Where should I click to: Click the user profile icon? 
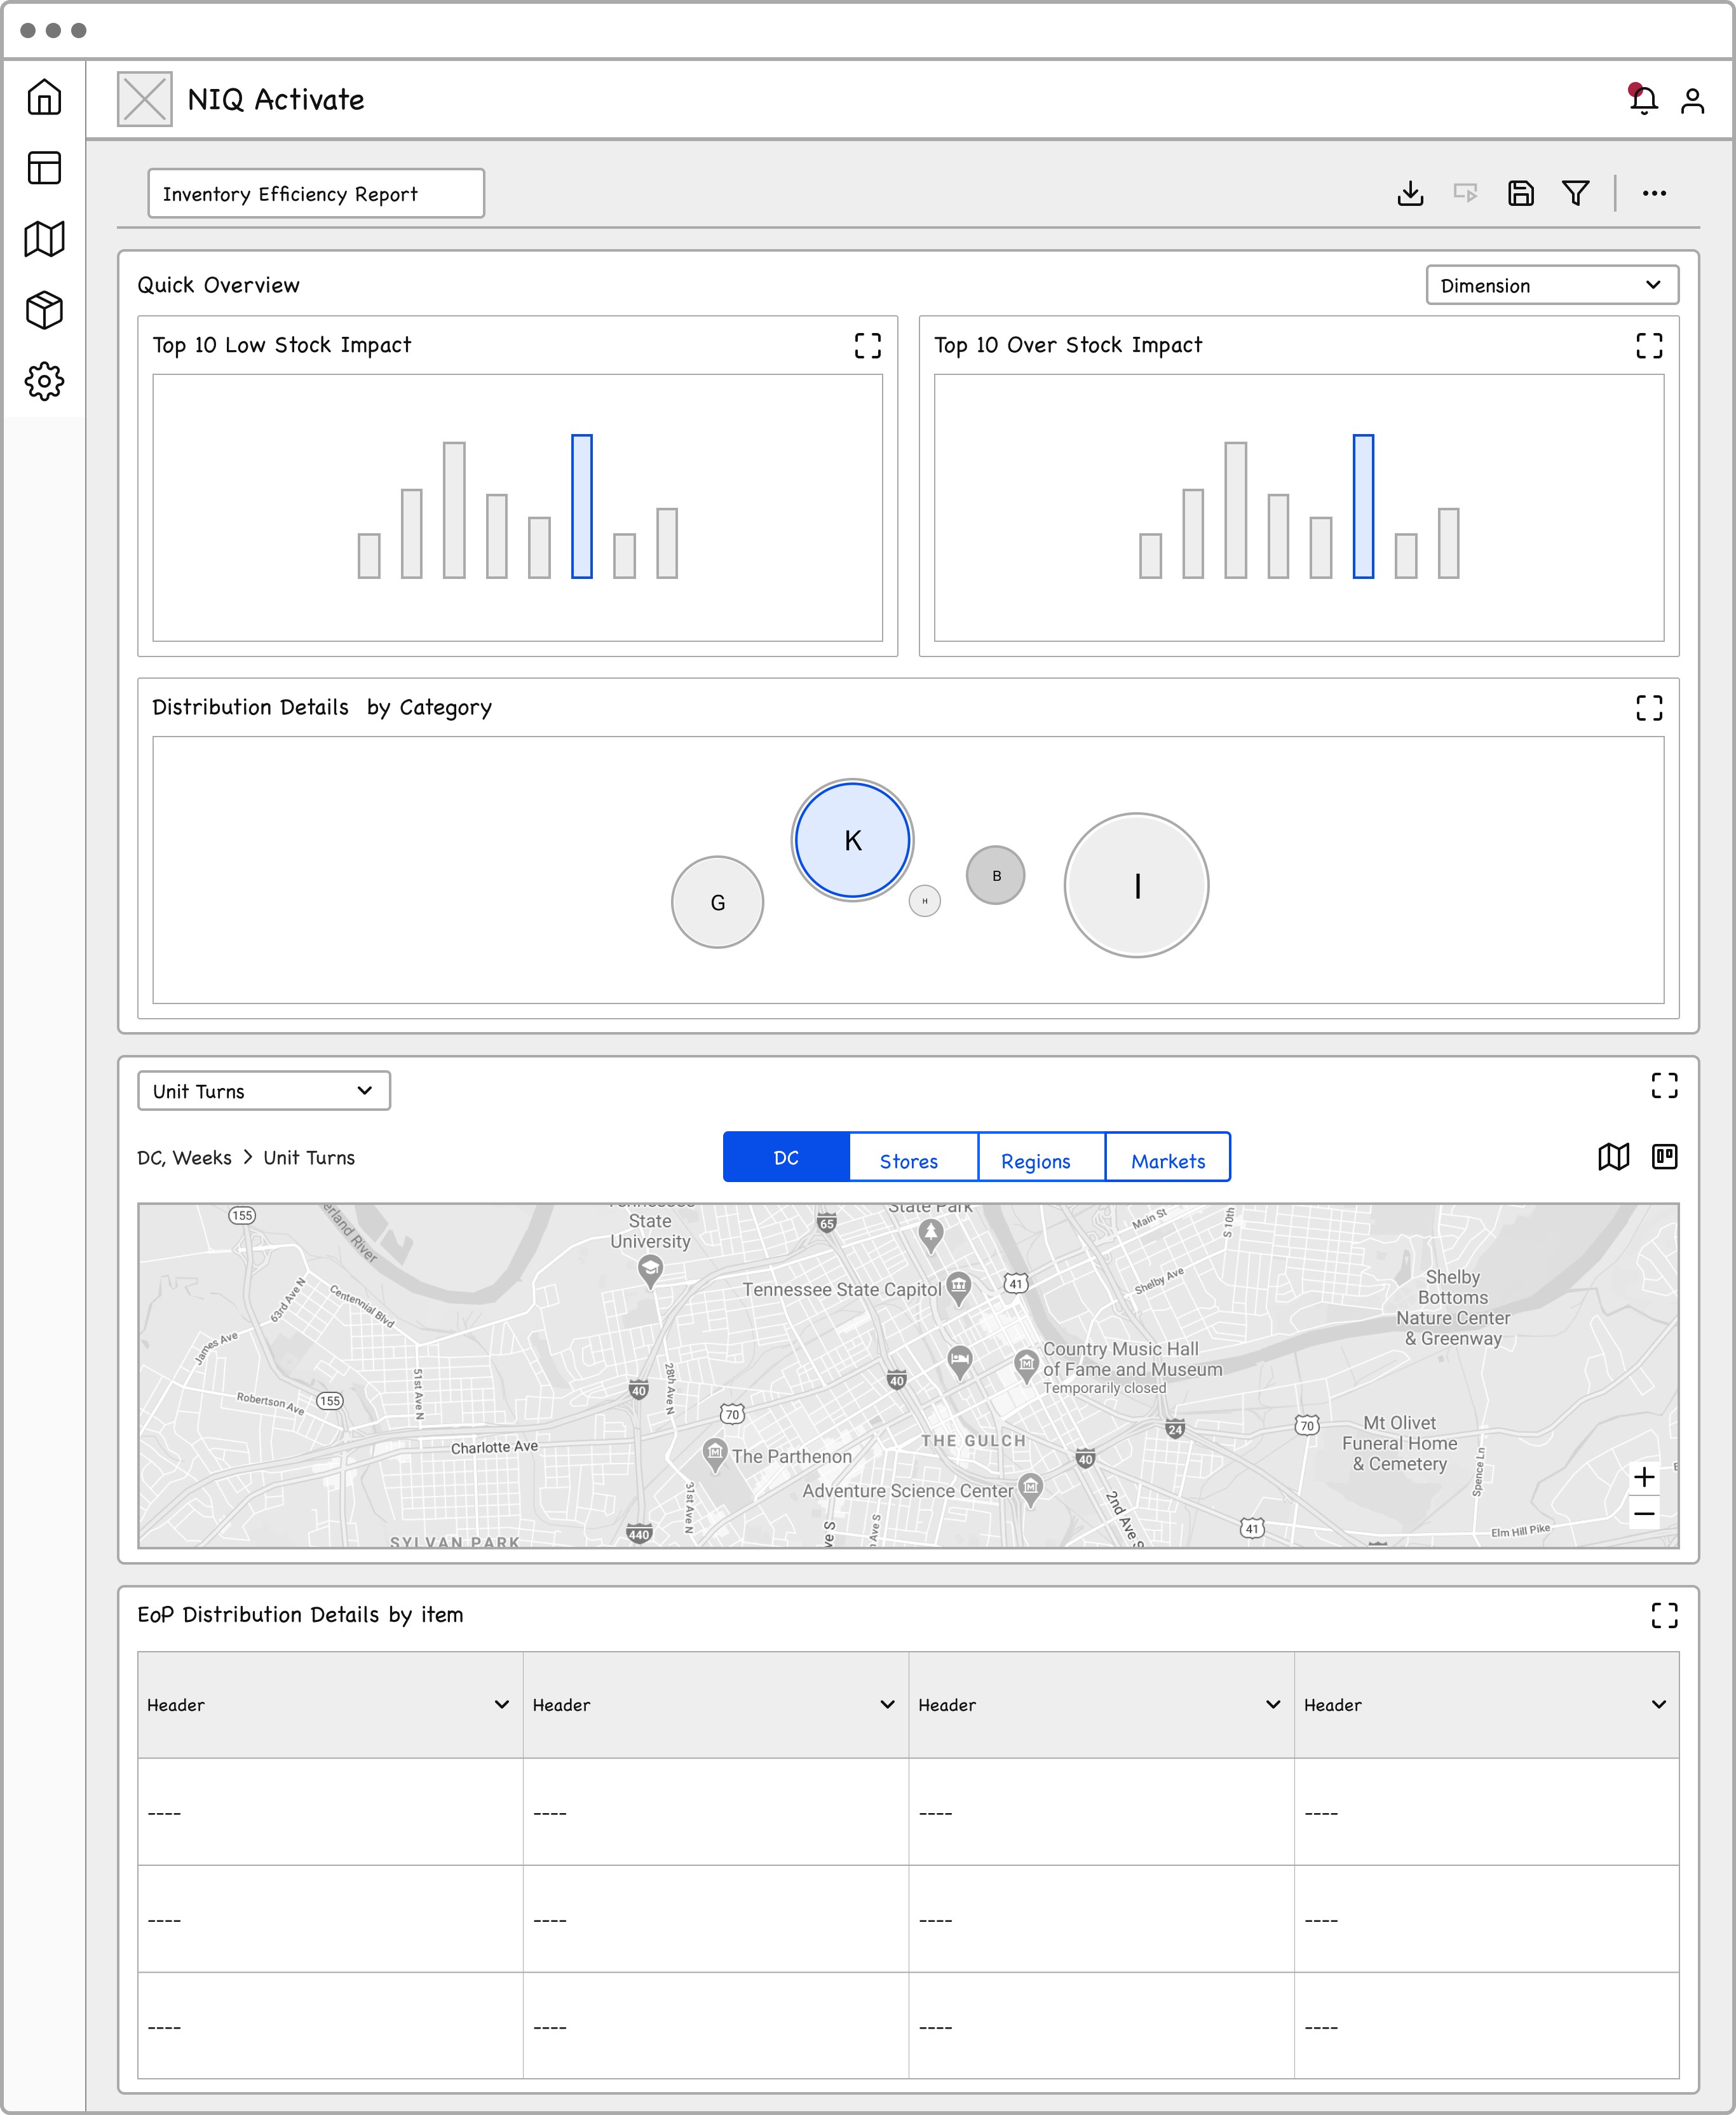coord(1692,100)
